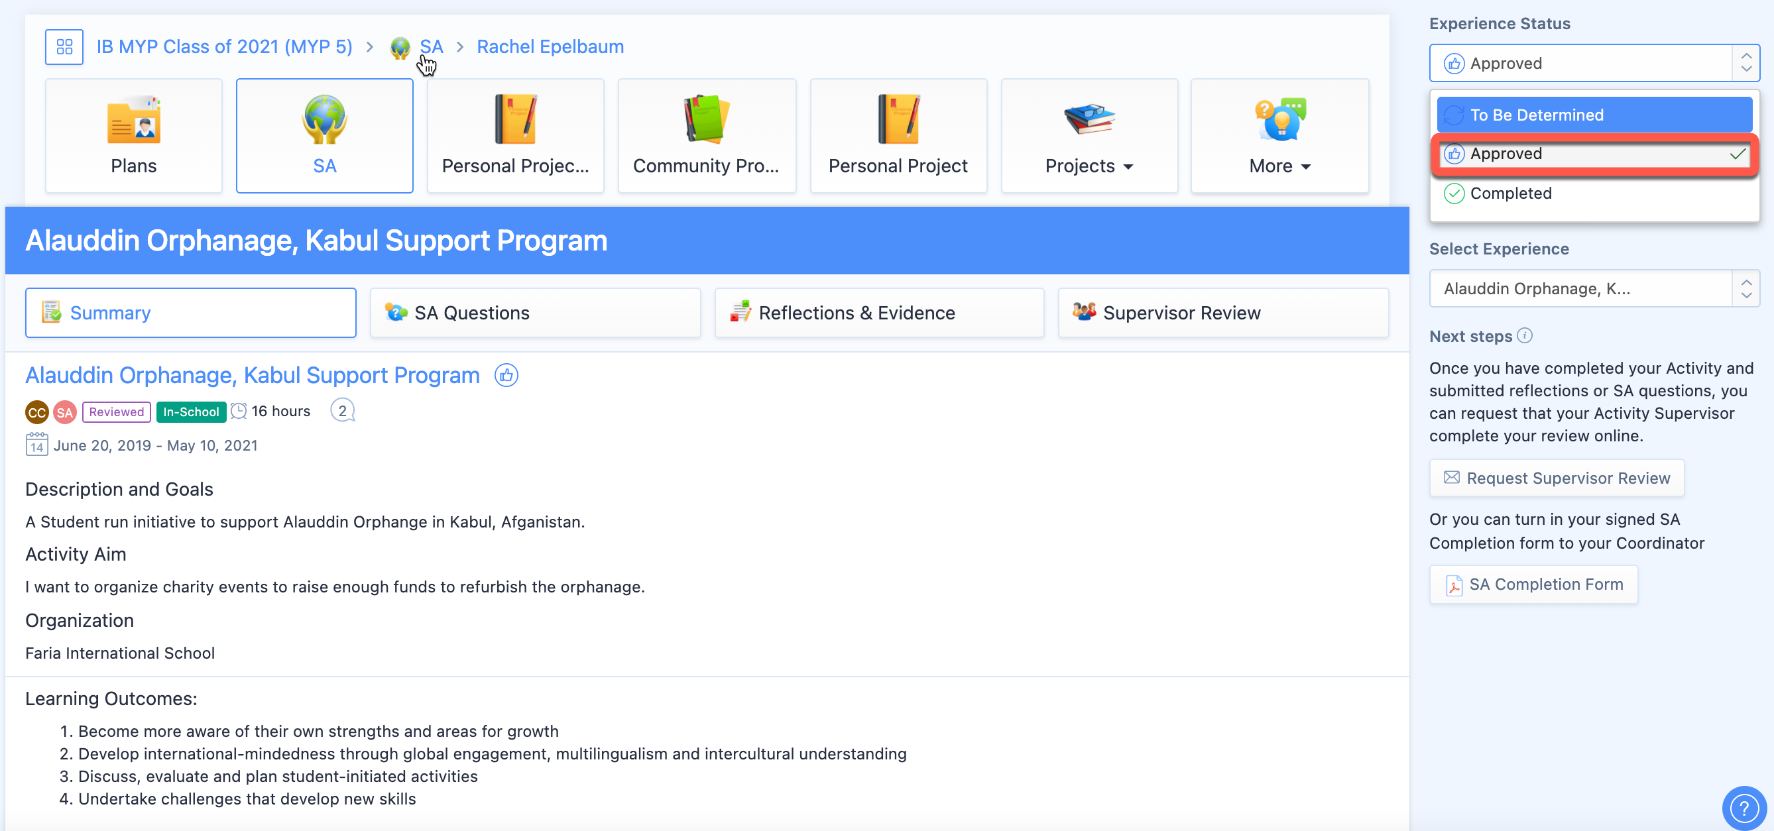The image size is (1774, 831).
Task: Open the Select Experience dropdown
Action: [x=1594, y=288]
